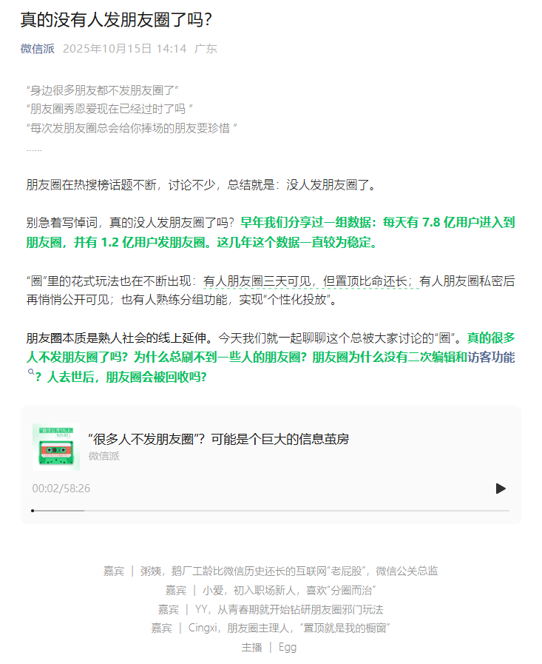Click the audio time 00:02/58:26

click(x=61, y=489)
